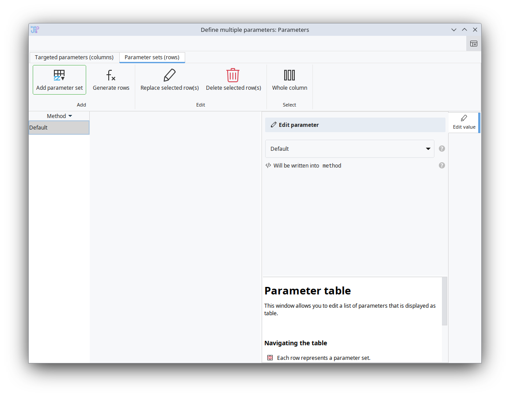Click the Generate rows function icon
This screenshot has width=510, height=397.
pyautogui.click(x=111, y=75)
